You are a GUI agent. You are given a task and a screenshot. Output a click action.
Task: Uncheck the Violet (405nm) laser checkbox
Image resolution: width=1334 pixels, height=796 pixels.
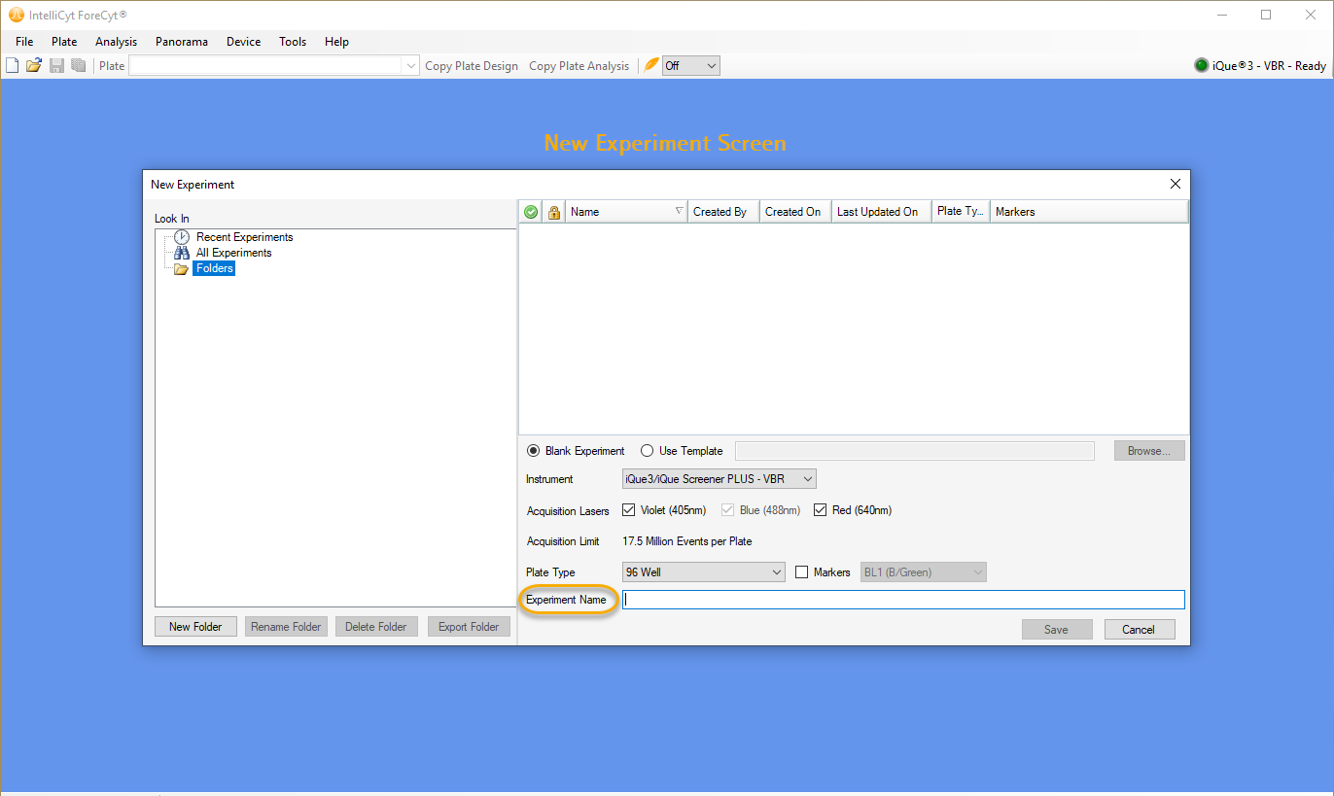pyautogui.click(x=628, y=510)
